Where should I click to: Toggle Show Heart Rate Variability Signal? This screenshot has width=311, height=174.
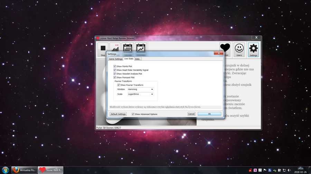tap(115, 70)
